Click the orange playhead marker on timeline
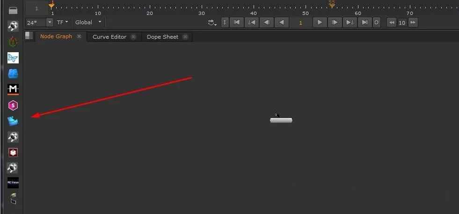459x214 pixels. coord(51,6)
